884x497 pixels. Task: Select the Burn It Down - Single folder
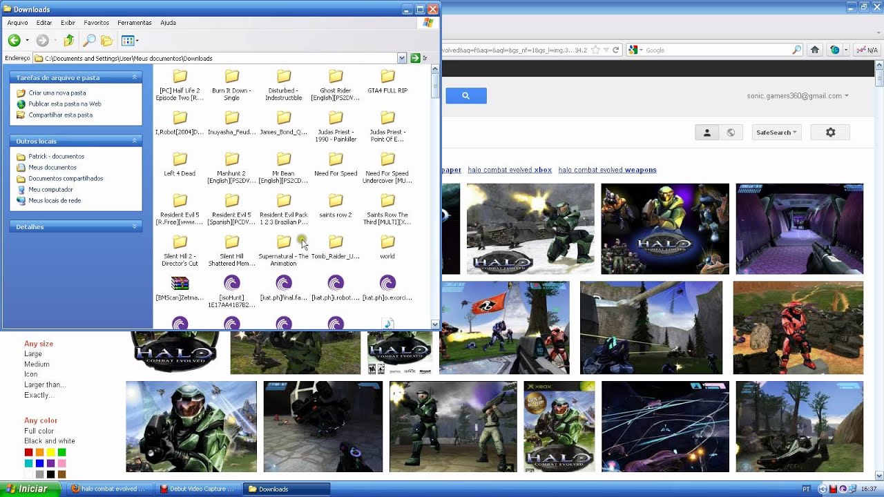(x=232, y=85)
